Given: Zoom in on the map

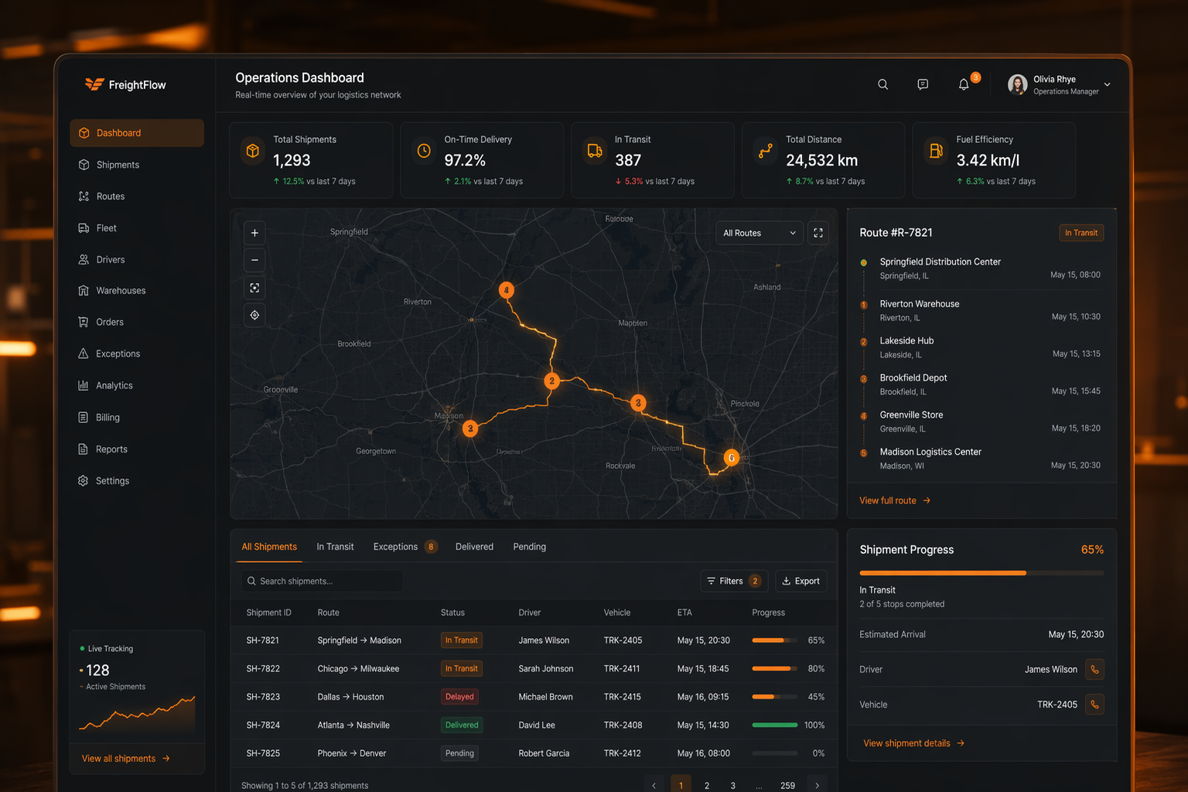Looking at the screenshot, I should pyautogui.click(x=254, y=233).
